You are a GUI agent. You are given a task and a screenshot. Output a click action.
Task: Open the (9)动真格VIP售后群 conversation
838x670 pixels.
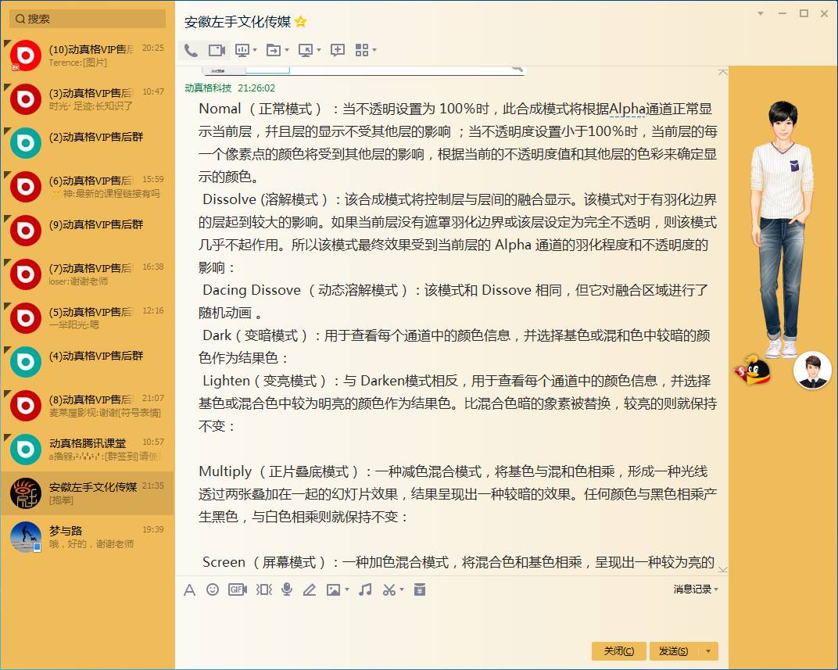(88, 231)
